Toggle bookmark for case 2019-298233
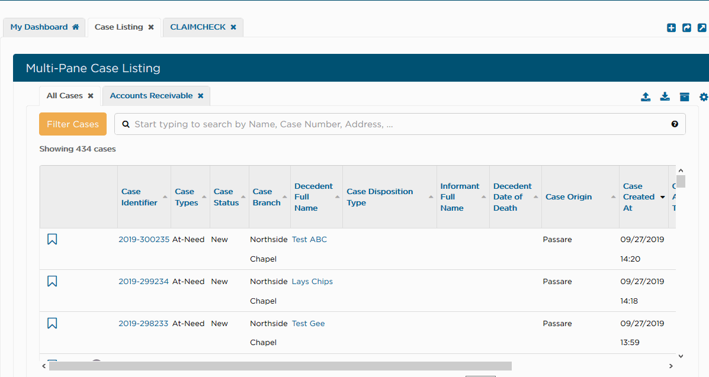The height and width of the screenshot is (377, 709). click(x=52, y=323)
